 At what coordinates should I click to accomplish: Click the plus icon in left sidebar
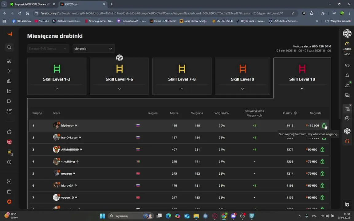click(x=9, y=162)
